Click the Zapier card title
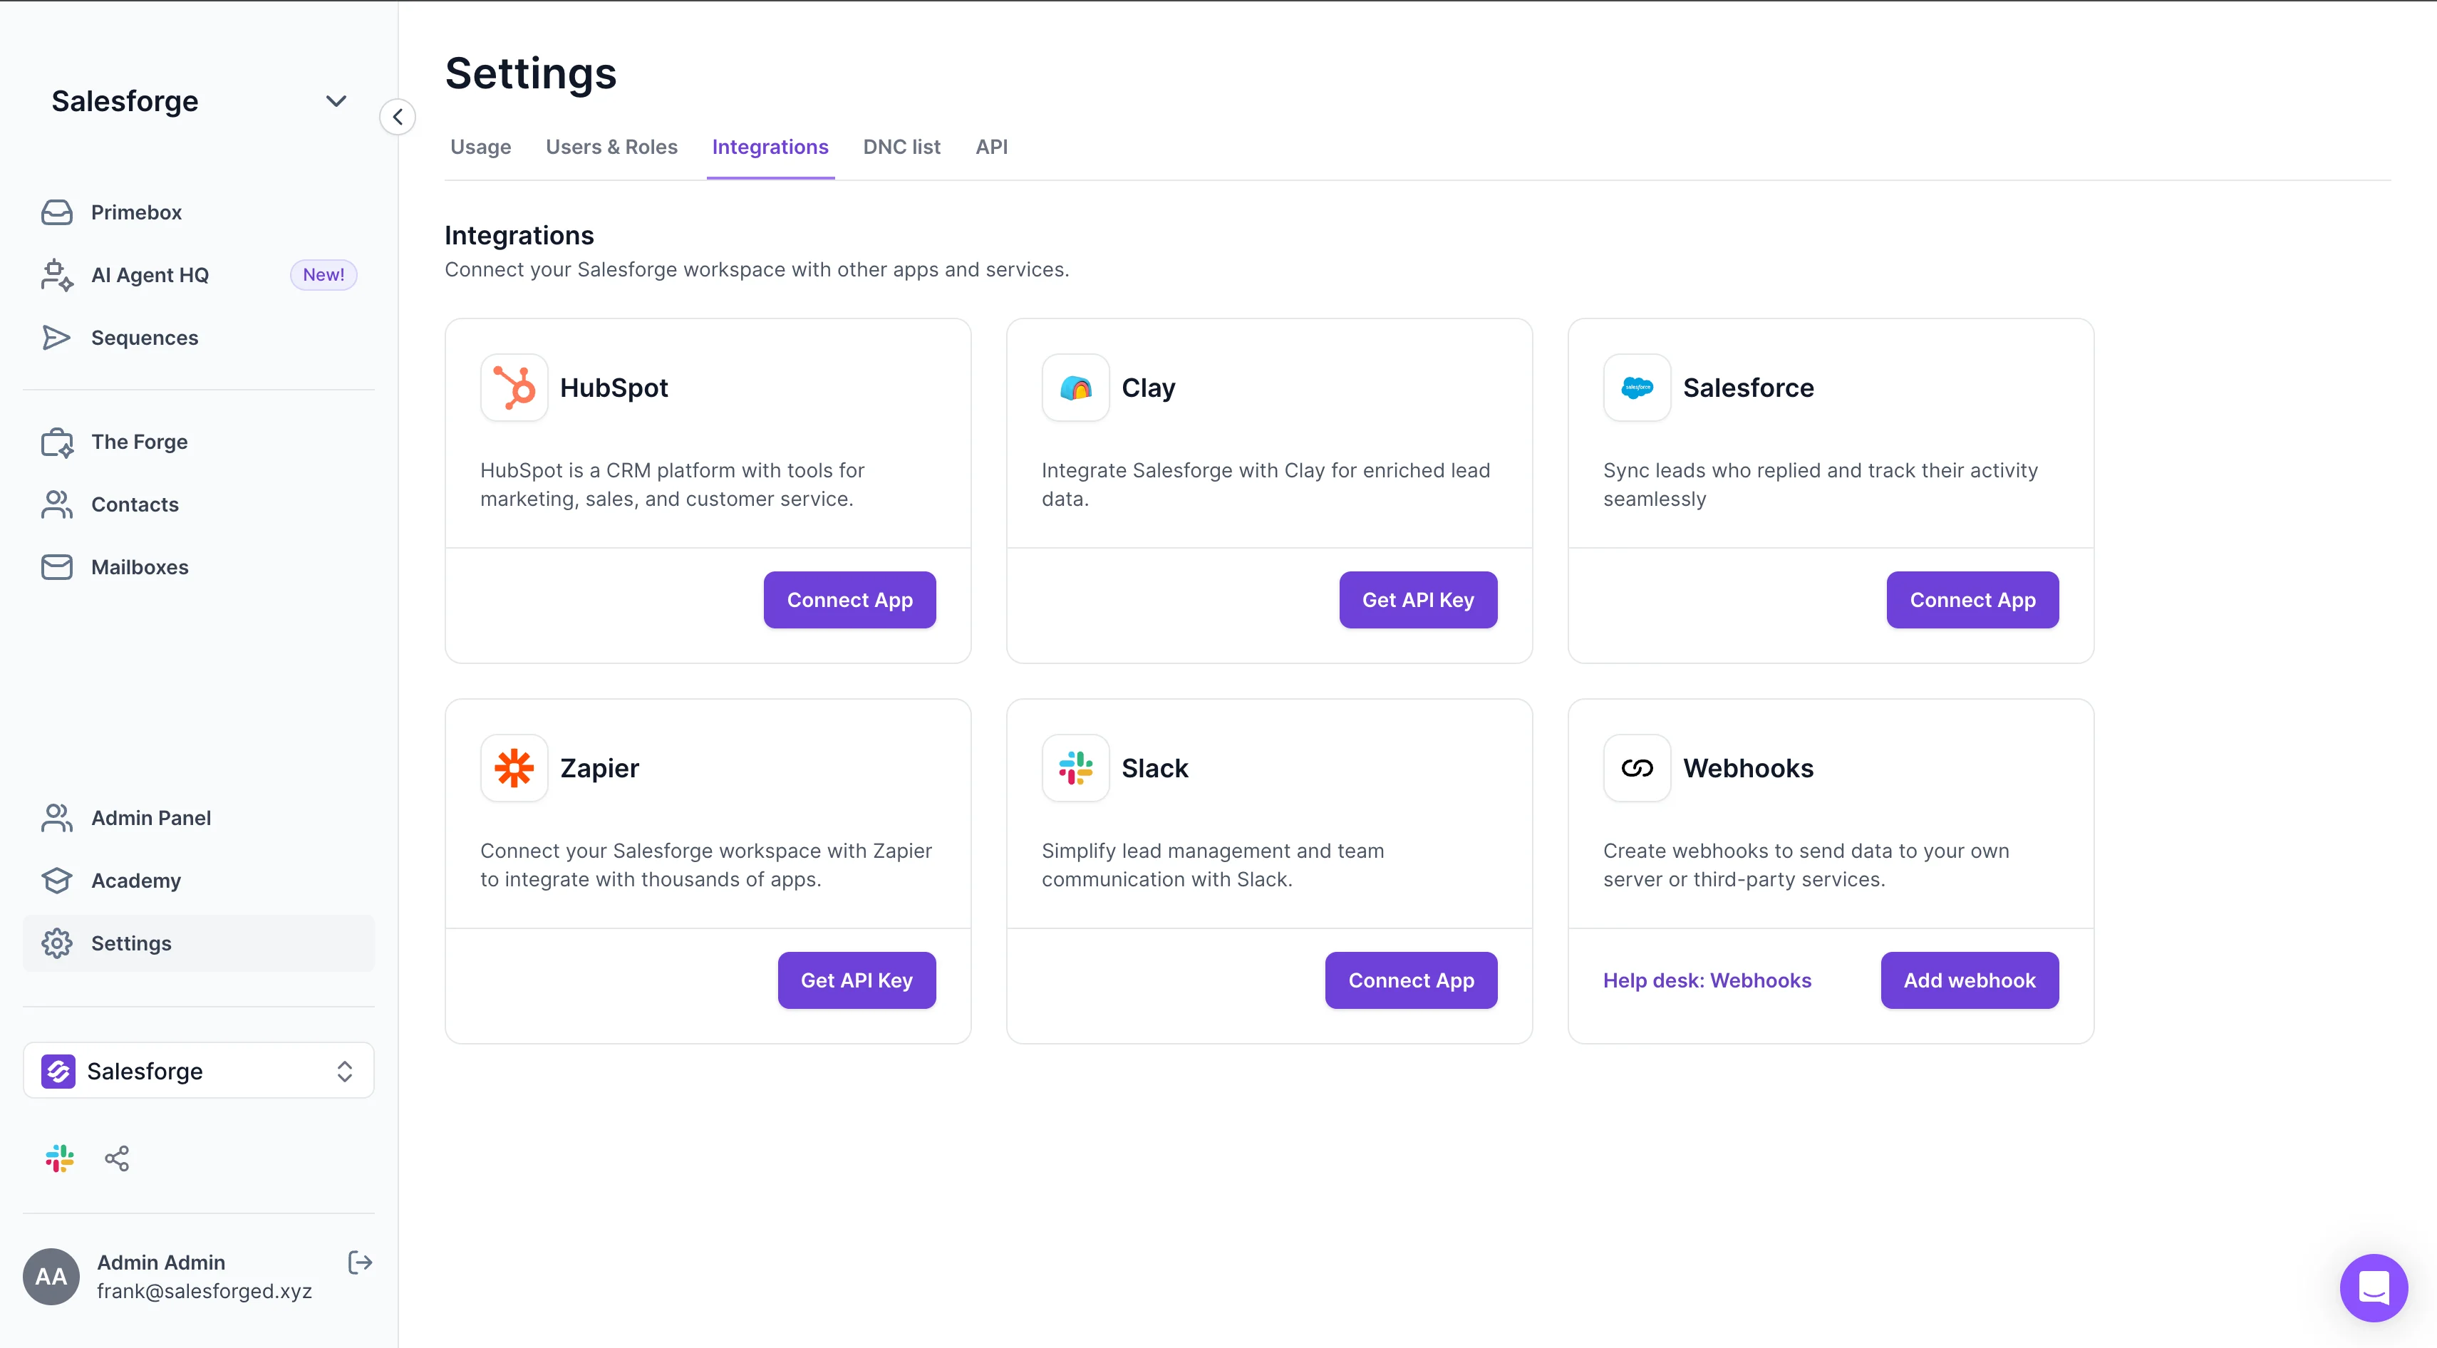The height and width of the screenshot is (1348, 2437). point(600,768)
